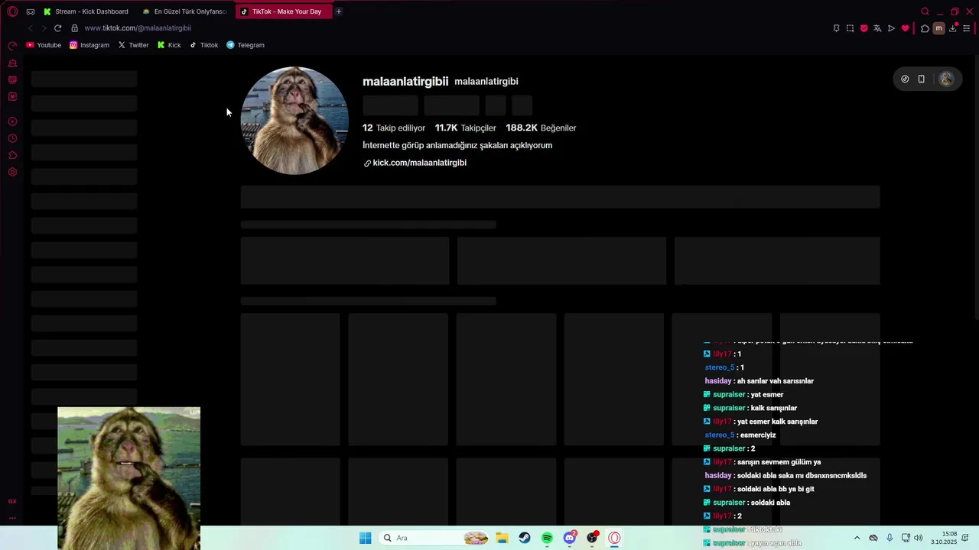979x550 pixels.
Task: Open Easy Setup sliders icon
Action: pos(966,28)
